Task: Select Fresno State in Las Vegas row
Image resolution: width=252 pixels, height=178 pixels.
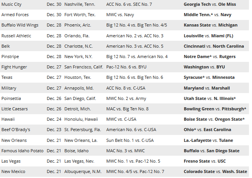Action: [x=197, y=161]
